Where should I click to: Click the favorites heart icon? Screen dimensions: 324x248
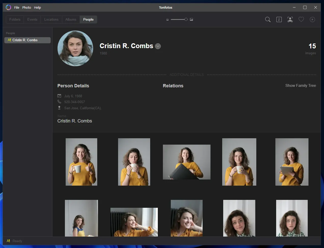pos(301,19)
